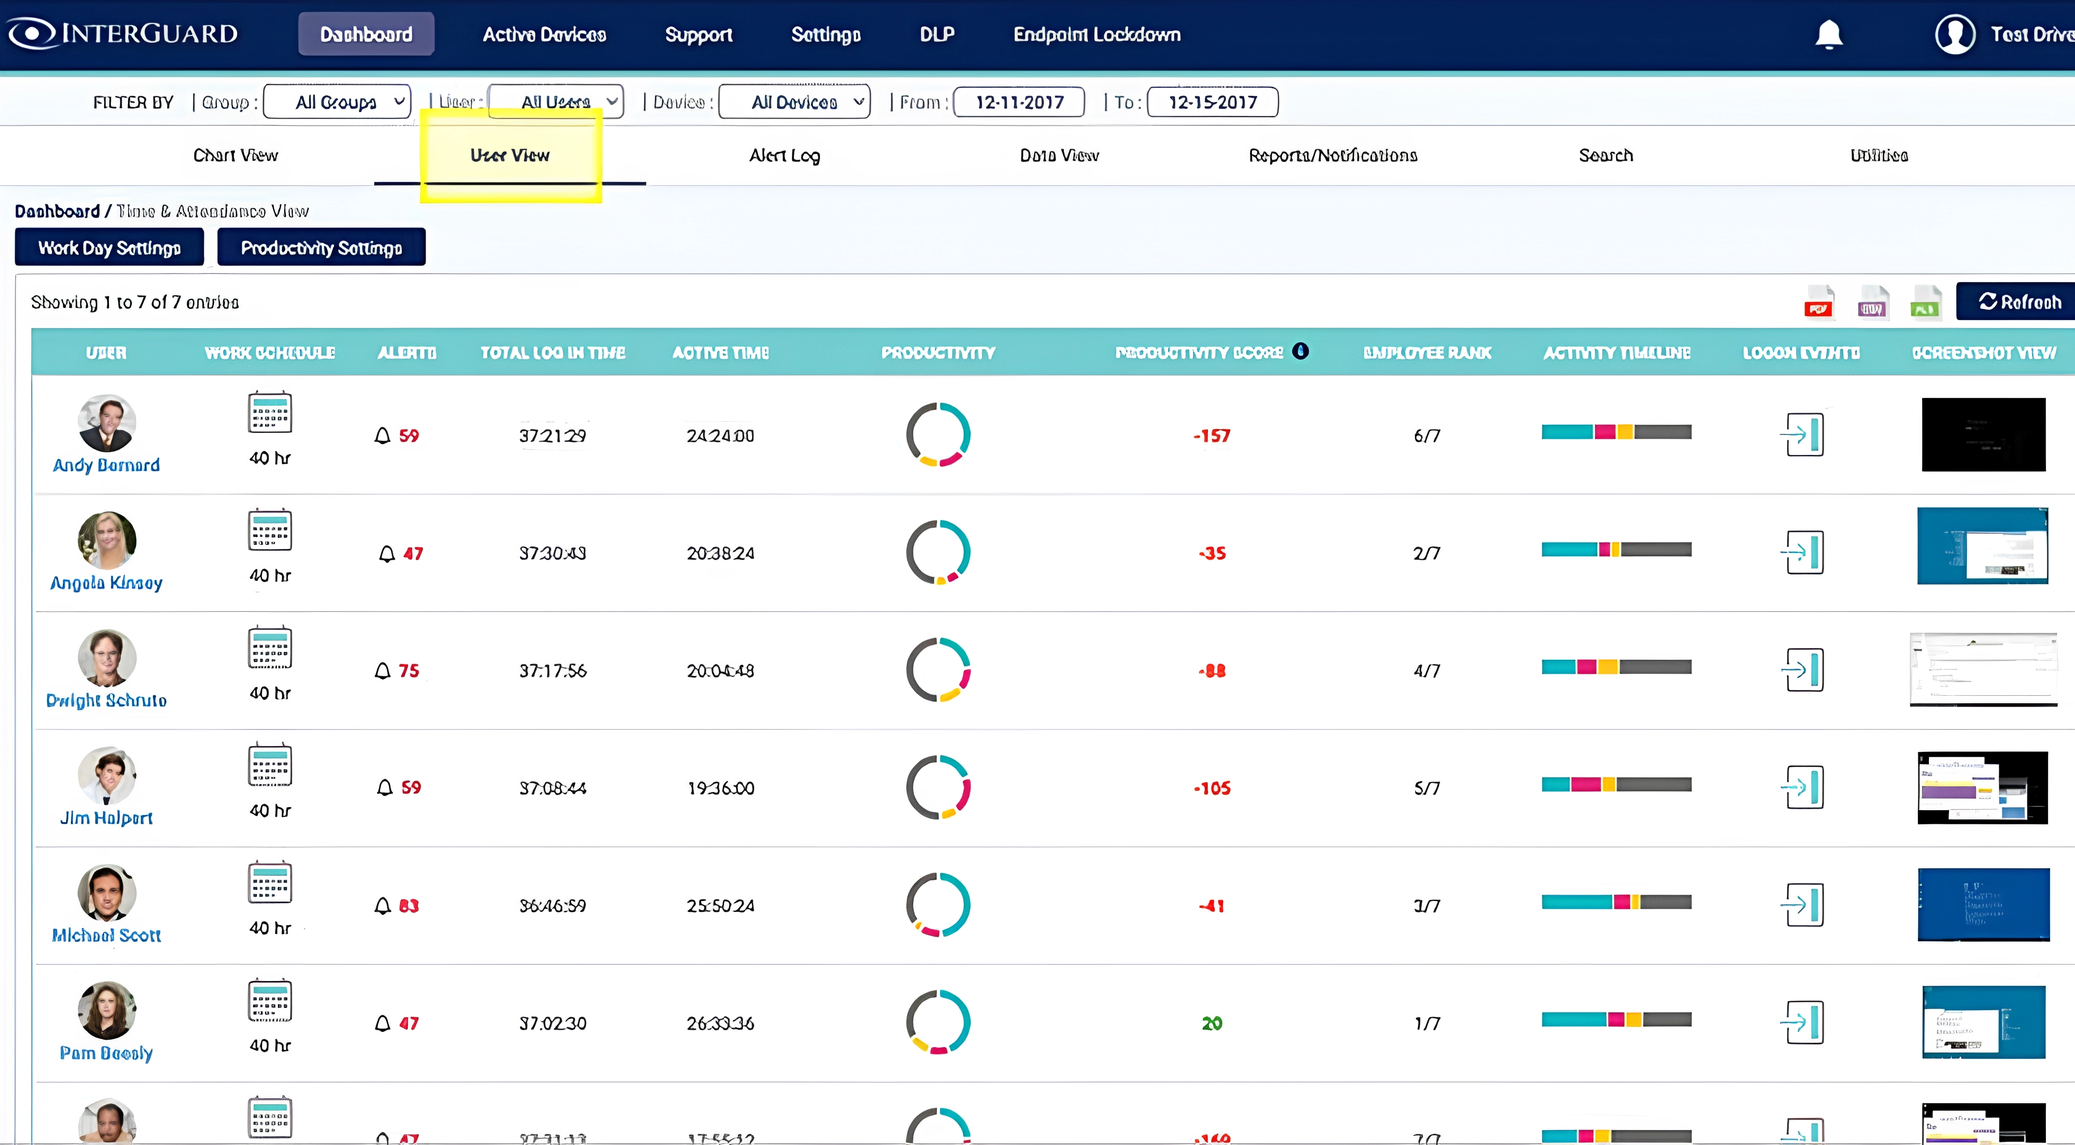Open the Endpoint Lockdown menu
The height and width of the screenshot is (1145, 2075).
[1096, 34]
